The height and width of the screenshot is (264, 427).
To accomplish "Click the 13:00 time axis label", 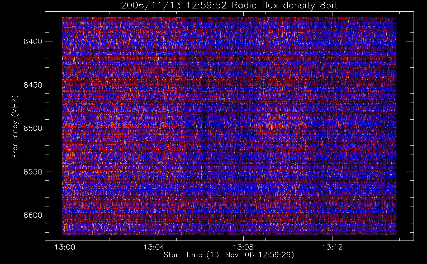I will point(65,247).
